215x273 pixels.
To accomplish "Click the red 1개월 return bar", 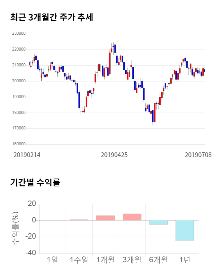I will [105, 218].
